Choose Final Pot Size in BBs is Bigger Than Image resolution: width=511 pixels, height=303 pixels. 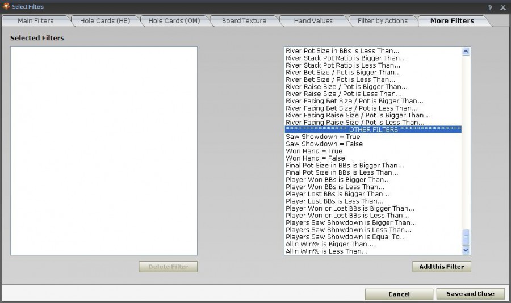(x=345, y=166)
